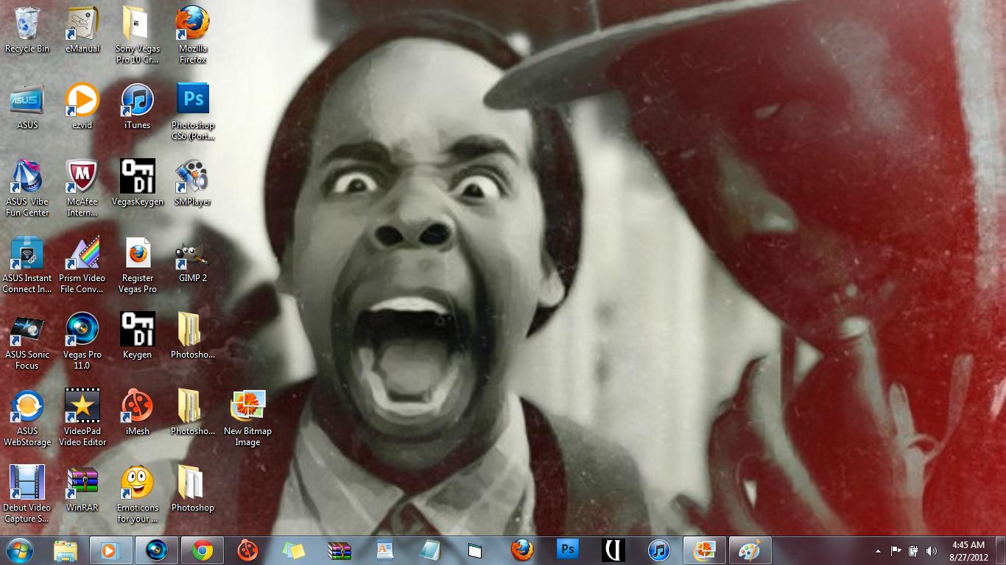Launch SMPlayer from the desktop

[193, 183]
